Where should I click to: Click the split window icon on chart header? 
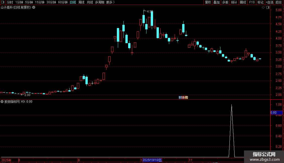coord(268,8)
